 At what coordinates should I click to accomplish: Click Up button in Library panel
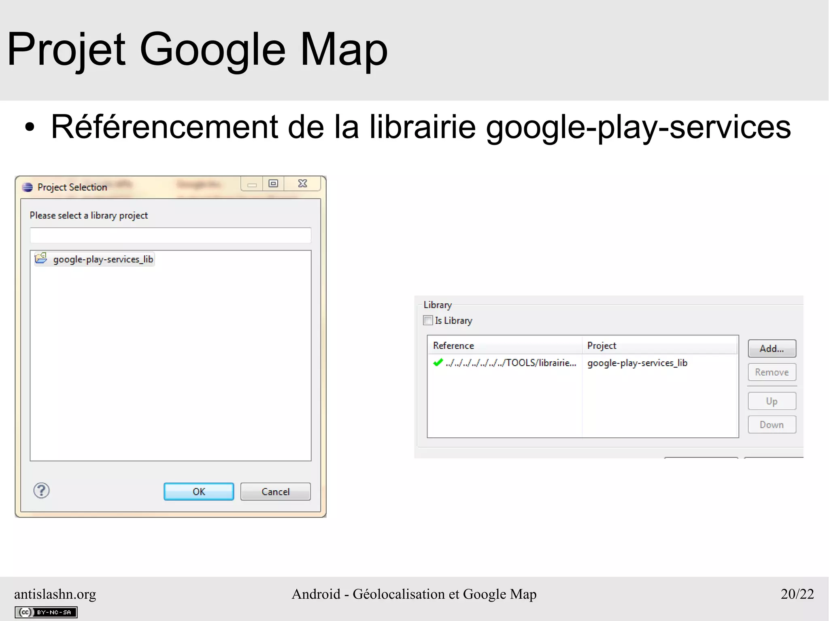point(772,401)
